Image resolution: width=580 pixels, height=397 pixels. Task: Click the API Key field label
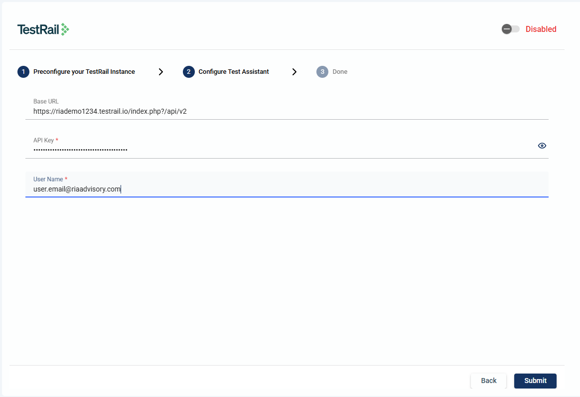pyautogui.click(x=43, y=140)
